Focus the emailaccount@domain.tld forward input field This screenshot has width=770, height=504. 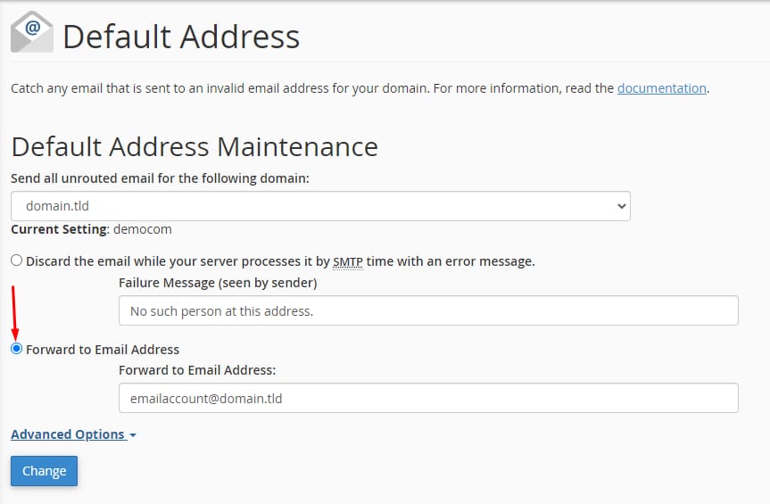point(428,398)
